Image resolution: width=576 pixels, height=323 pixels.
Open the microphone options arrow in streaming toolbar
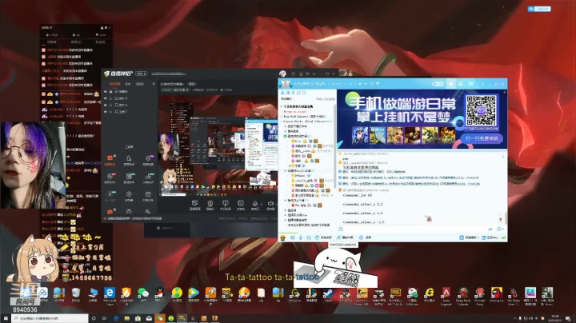tap(261, 203)
